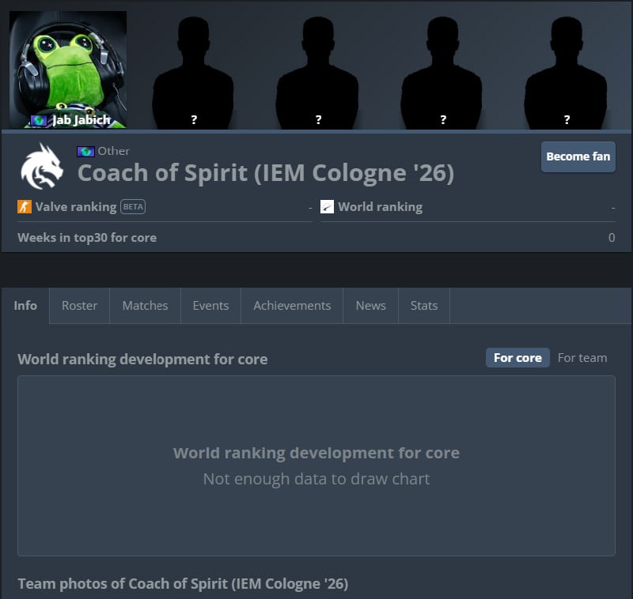Select the For team ranking toggle

582,357
